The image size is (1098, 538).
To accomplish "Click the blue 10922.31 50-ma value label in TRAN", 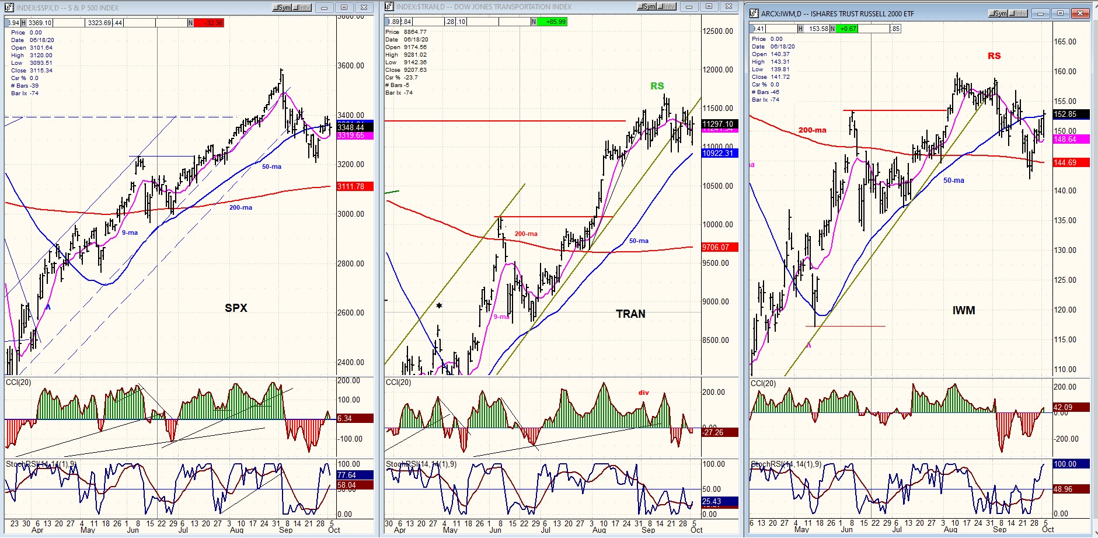I will [720, 153].
